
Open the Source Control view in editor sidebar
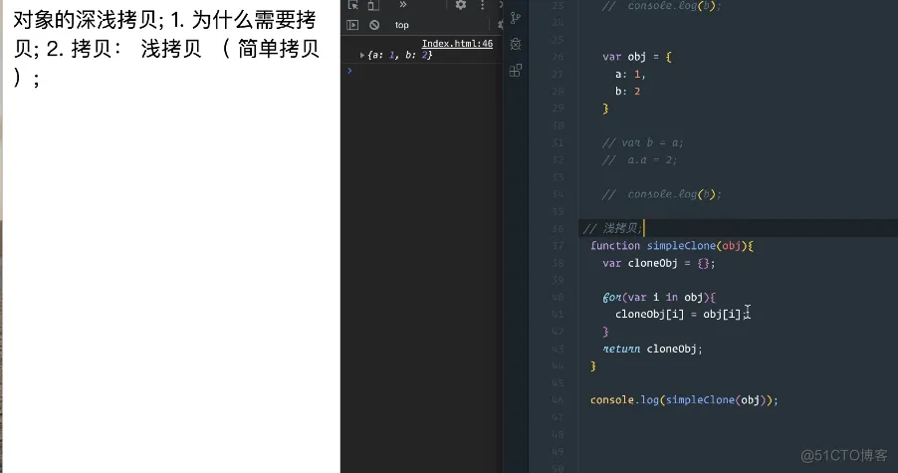516,18
